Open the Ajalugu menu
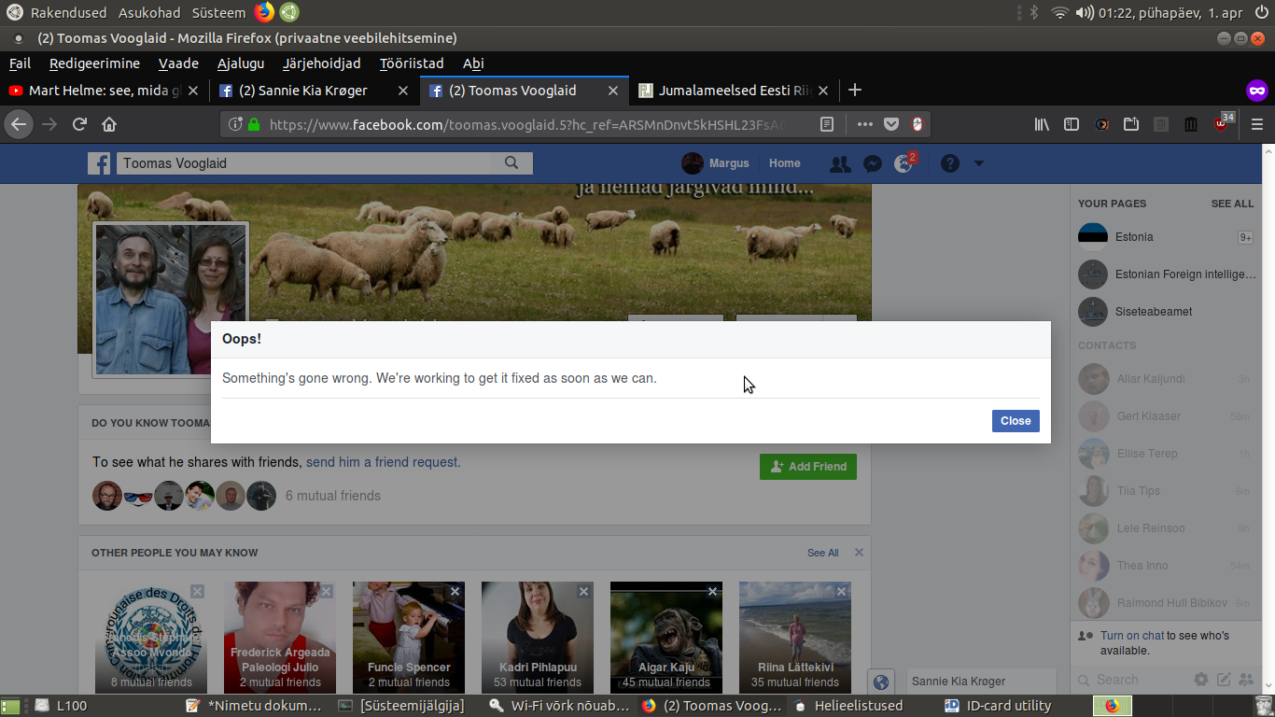This screenshot has height=717, width=1275. (241, 63)
